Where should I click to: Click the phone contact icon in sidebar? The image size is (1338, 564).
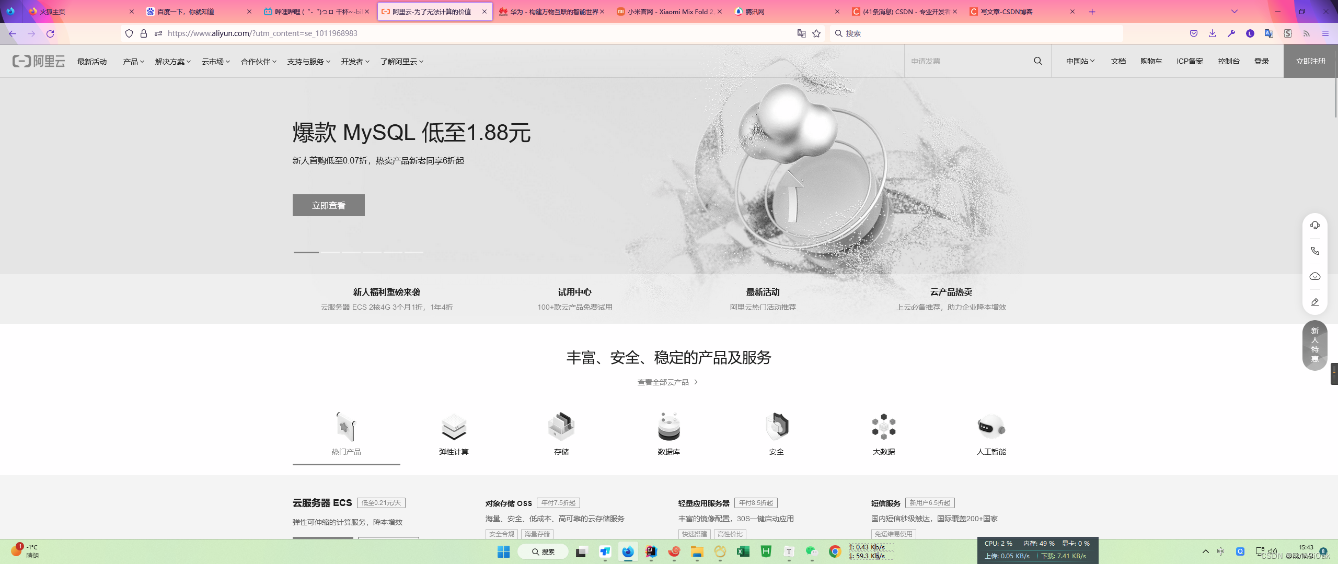1314,251
